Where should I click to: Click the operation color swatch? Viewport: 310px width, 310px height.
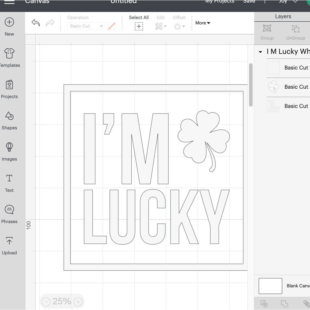coord(111,26)
